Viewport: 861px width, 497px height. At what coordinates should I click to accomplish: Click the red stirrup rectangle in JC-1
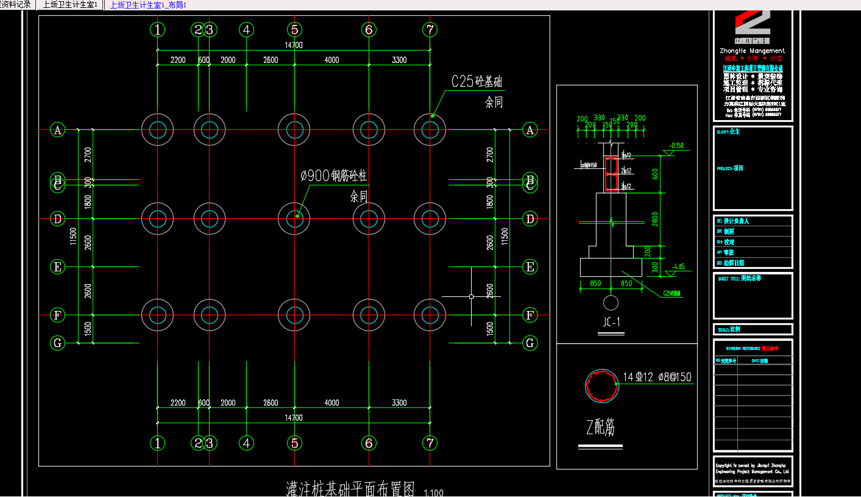[x=611, y=175]
